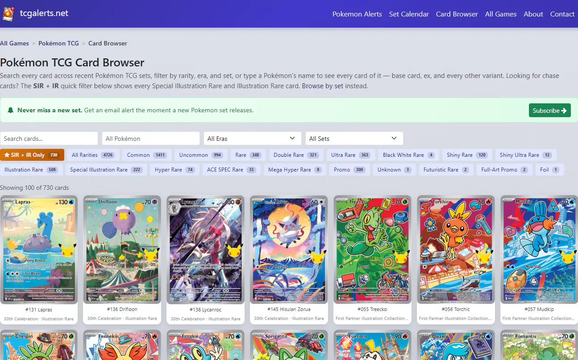Open the Fomantis card thumbnail
This screenshot has width=578, height=360.
pyautogui.click(x=539, y=345)
